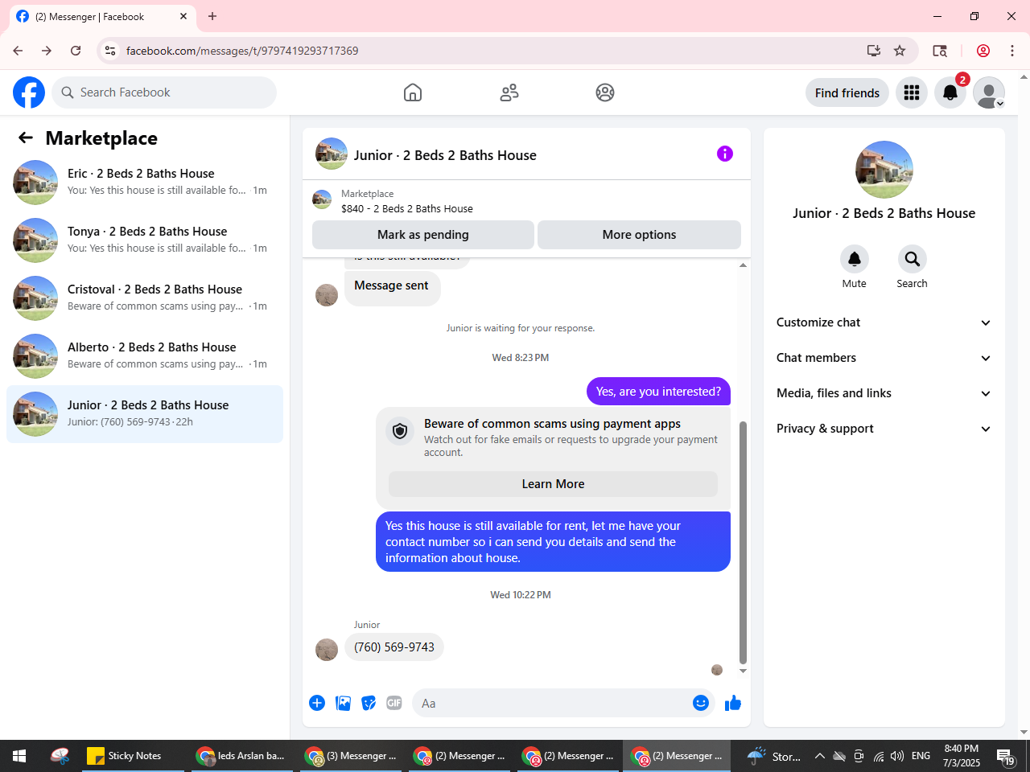Viewport: 1030px width, 772px height.
Task: Open emoji picker in message box
Action: click(701, 703)
